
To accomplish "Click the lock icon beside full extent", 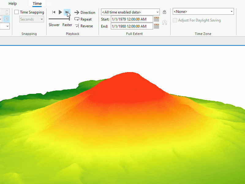I will pyautogui.click(x=164, y=12).
